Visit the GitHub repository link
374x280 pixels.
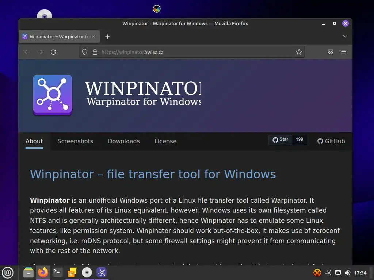click(331, 141)
